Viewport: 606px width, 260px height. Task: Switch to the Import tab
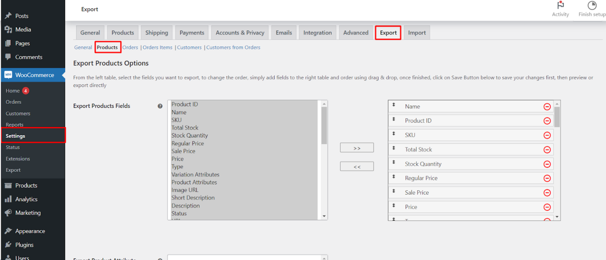pyautogui.click(x=417, y=32)
